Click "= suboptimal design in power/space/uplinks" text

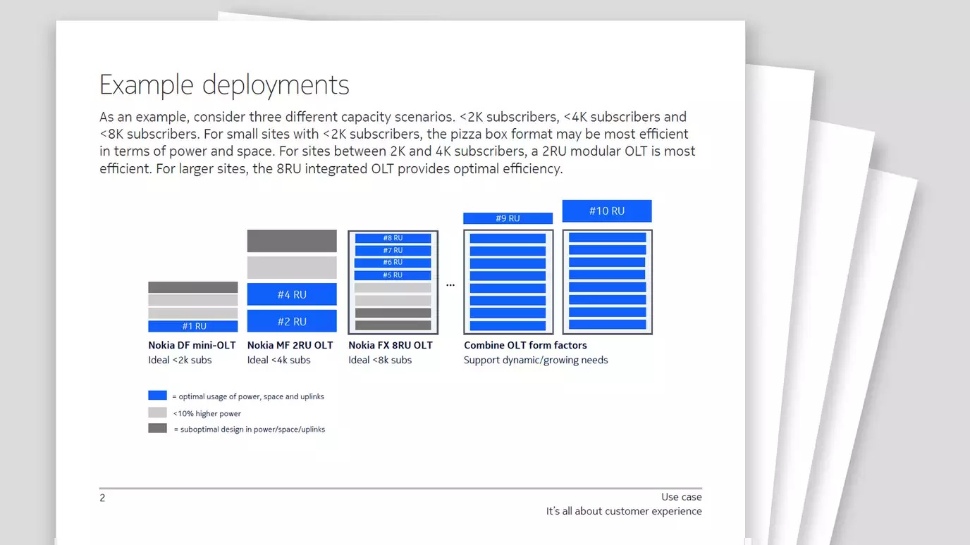[x=250, y=429]
